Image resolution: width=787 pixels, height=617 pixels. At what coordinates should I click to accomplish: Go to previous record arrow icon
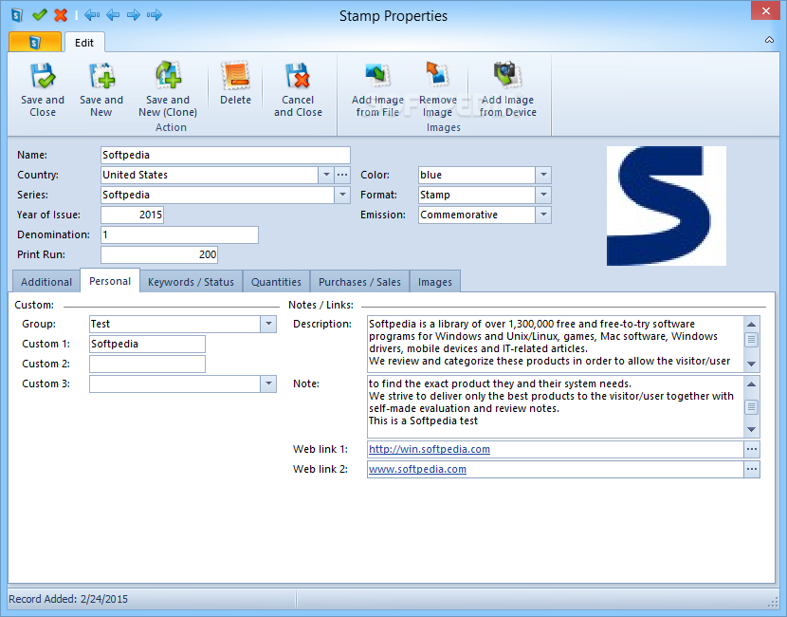[x=113, y=15]
